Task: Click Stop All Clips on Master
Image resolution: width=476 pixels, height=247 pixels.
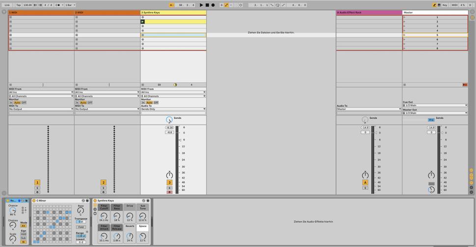Action: click(404, 85)
